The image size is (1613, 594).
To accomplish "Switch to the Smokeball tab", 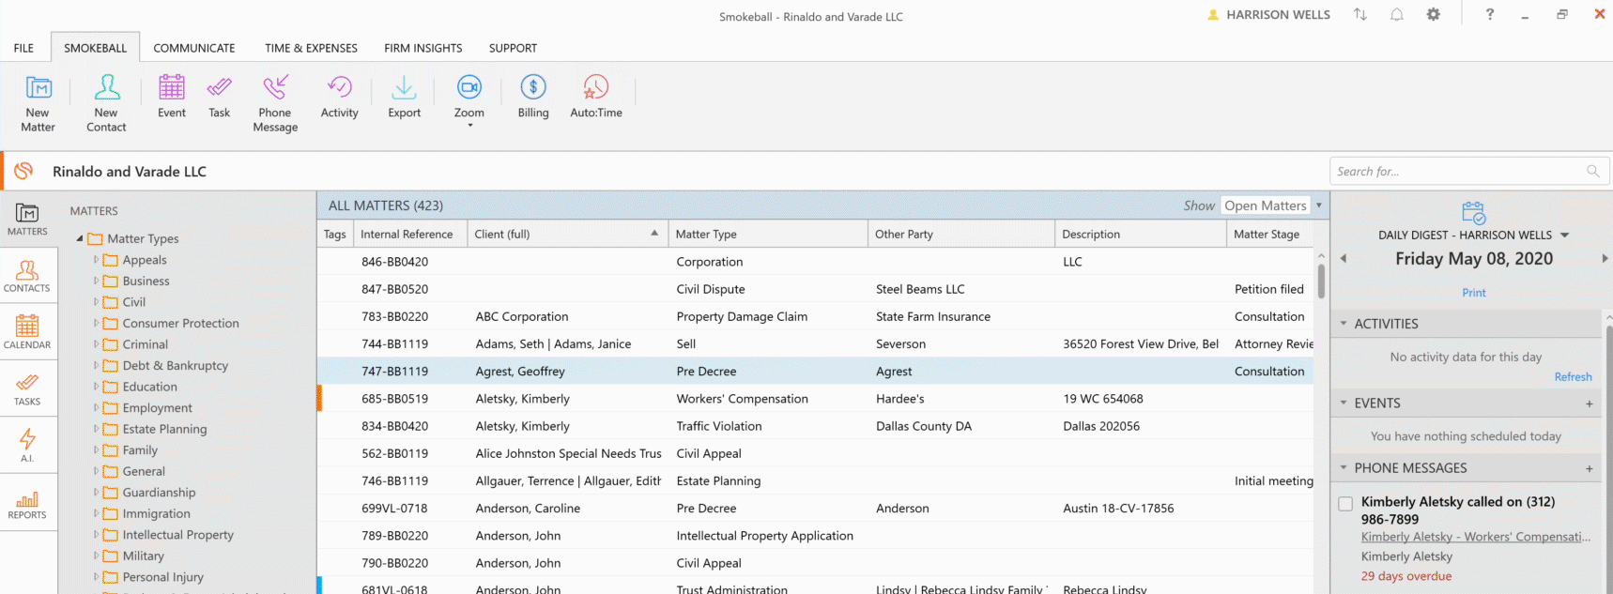I will 95,48.
